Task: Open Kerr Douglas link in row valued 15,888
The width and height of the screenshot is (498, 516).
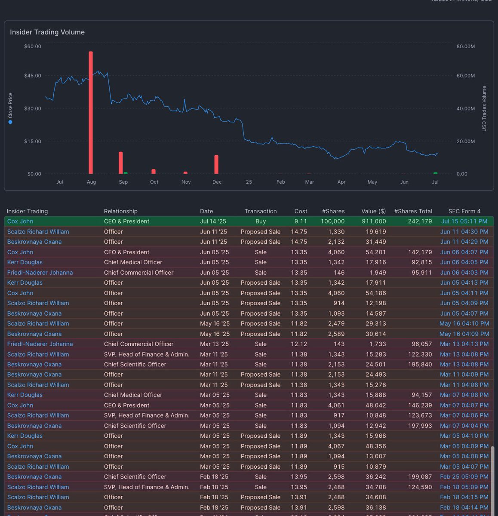Action: point(25,395)
